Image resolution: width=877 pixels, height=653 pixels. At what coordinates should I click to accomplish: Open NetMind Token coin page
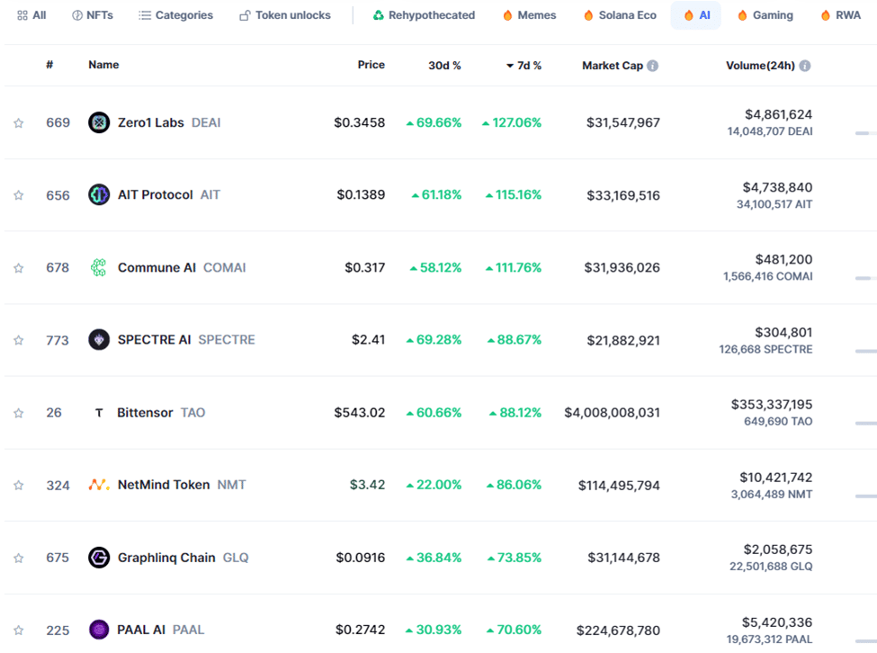point(164,485)
